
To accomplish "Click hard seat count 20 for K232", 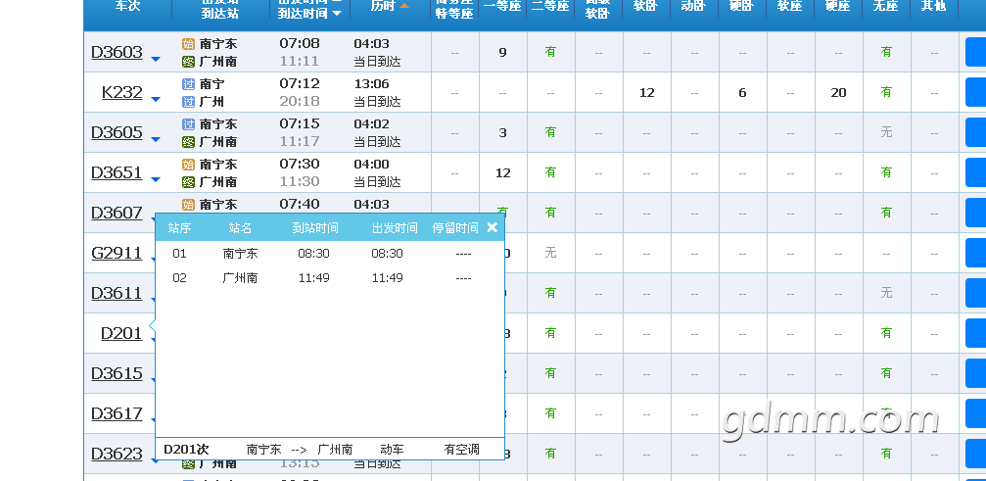I will 839,92.
